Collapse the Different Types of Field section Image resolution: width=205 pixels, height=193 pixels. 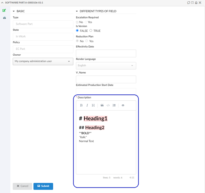(77, 11)
